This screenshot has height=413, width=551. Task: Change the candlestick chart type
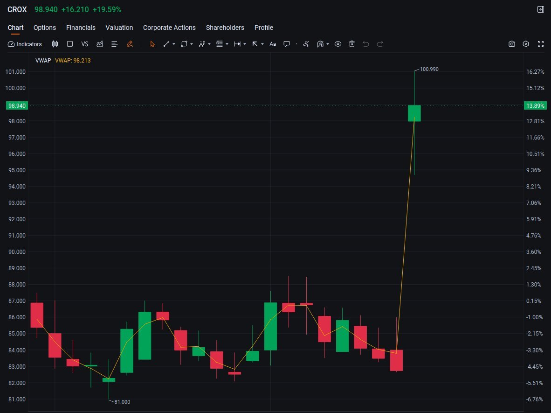click(55, 44)
